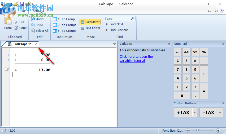Open the Settings ribbon tab

click(x=38, y=11)
